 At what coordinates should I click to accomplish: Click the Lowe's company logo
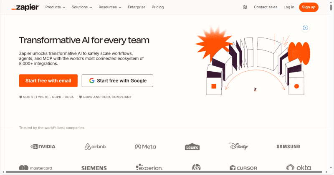pyautogui.click(x=192, y=147)
